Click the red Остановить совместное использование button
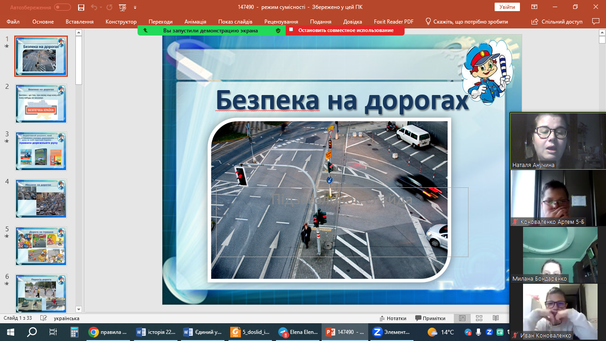 coord(345,30)
